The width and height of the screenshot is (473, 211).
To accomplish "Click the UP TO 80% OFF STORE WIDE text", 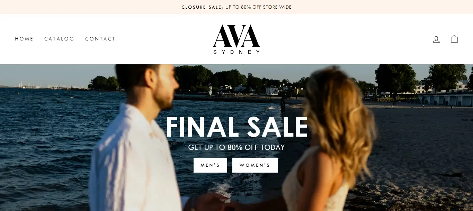I will 258,7.
